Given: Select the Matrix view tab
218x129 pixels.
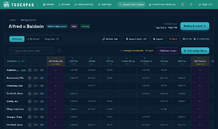Looking at the screenshot, I should [x=17, y=39].
